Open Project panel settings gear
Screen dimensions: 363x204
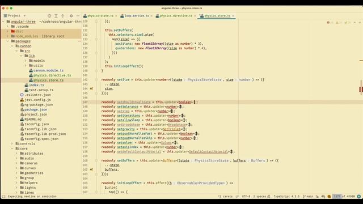(71, 16)
